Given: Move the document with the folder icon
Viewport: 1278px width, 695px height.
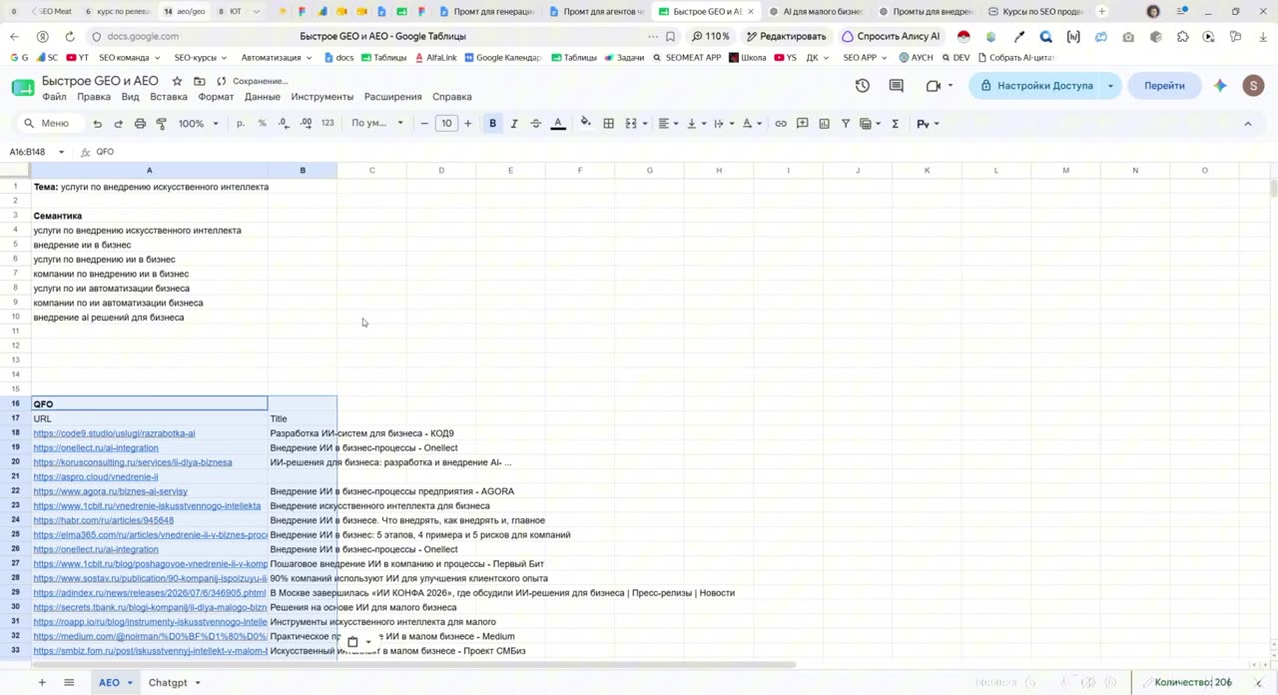Looking at the screenshot, I should (200, 81).
